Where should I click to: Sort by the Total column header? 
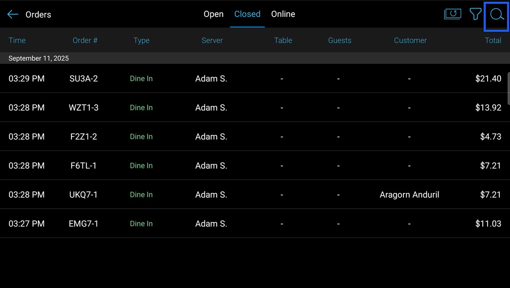pyautogui.click(x=493, y=40)
